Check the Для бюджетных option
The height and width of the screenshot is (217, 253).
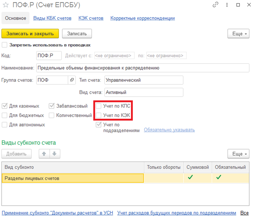pyautogui.click(x=4, y=115)
